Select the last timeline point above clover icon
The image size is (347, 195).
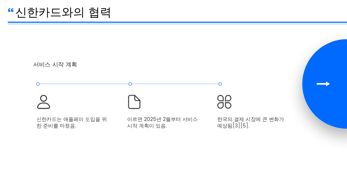220,84
